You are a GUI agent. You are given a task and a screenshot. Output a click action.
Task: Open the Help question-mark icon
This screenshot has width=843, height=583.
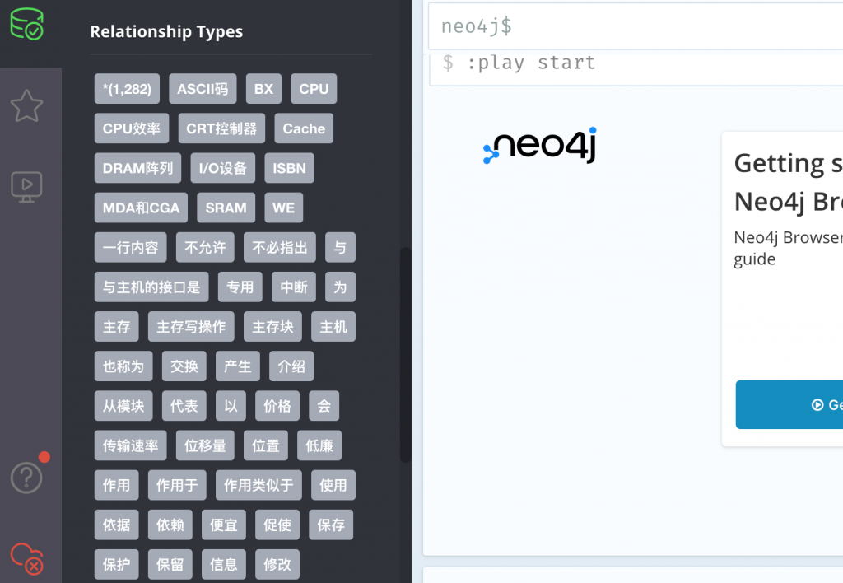point(26,477)
